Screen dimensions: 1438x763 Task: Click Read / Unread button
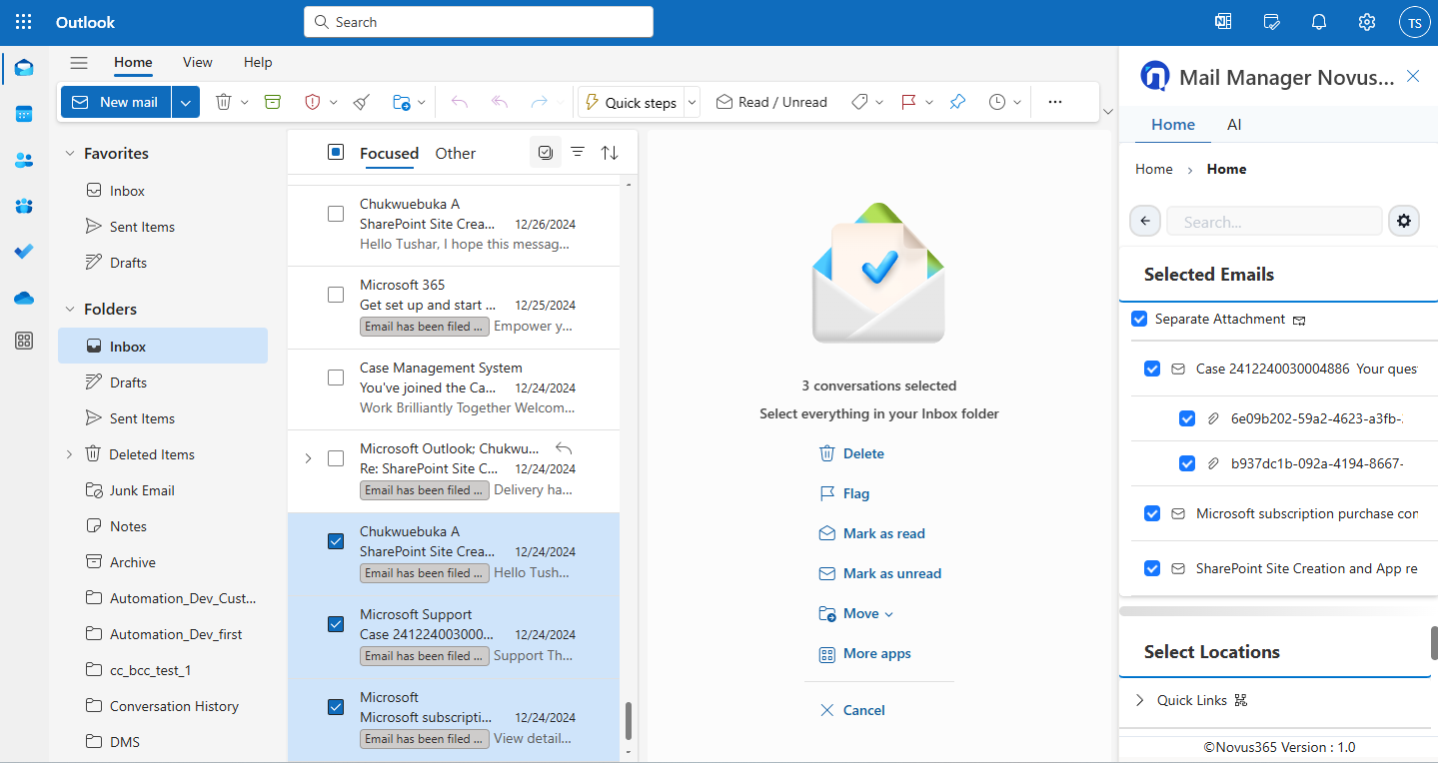(x=771, y=102)
